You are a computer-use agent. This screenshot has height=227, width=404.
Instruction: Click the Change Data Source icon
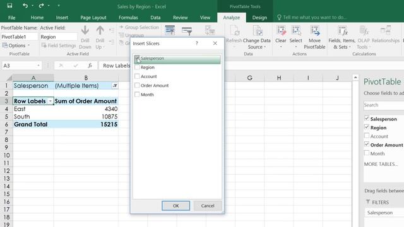257,31
